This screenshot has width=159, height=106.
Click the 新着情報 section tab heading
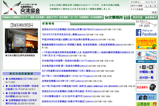click(48, 24)
